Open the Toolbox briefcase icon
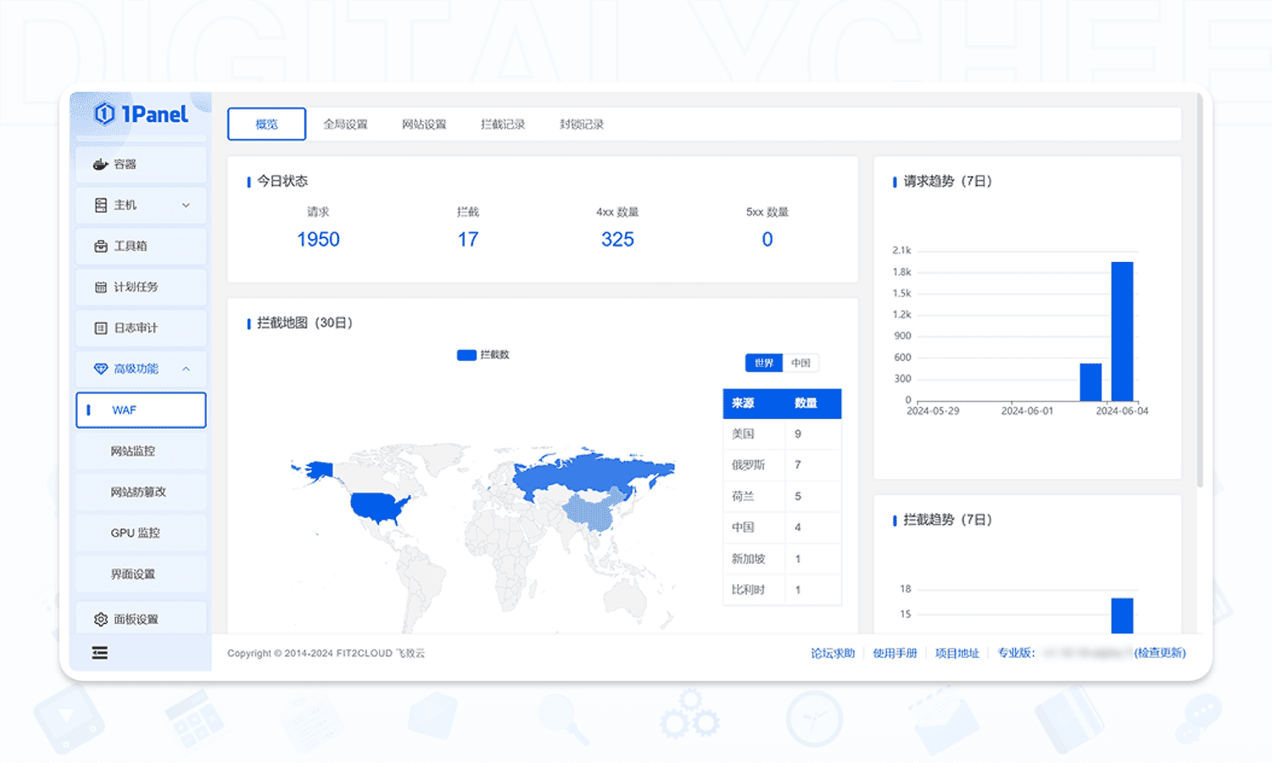The width and height of the screenshot is (1272, 763). (x=101, y=246)
